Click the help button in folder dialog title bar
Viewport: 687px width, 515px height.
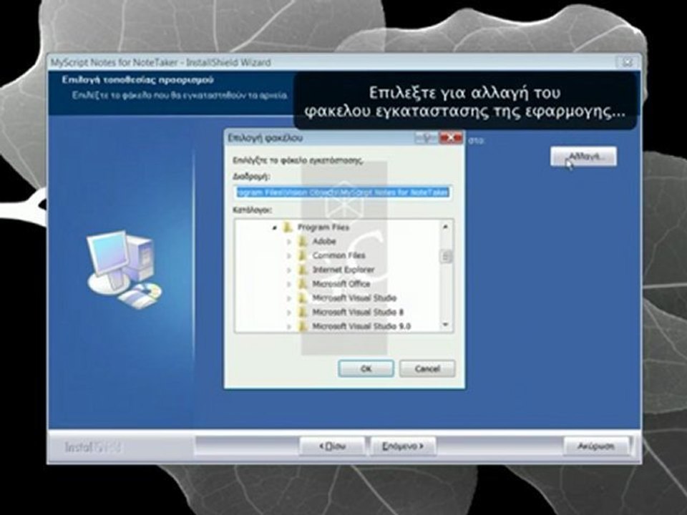point(427,138)
